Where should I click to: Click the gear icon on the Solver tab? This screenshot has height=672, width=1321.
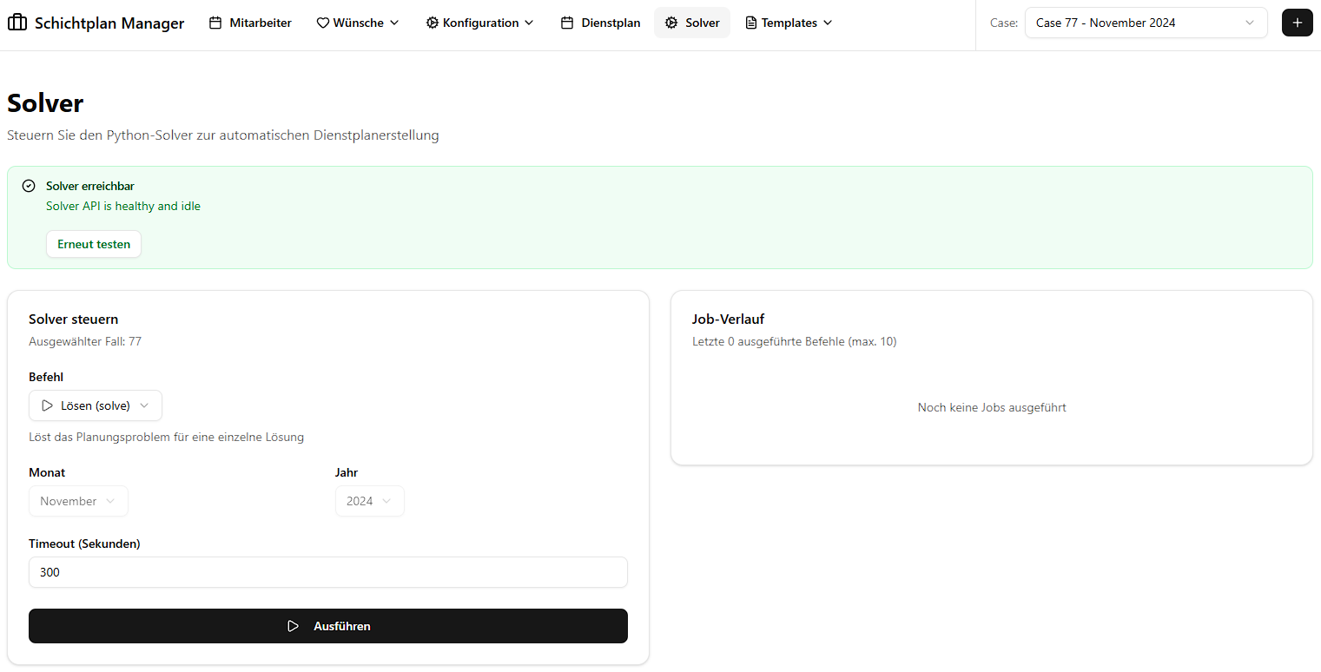tap(671, 23)
